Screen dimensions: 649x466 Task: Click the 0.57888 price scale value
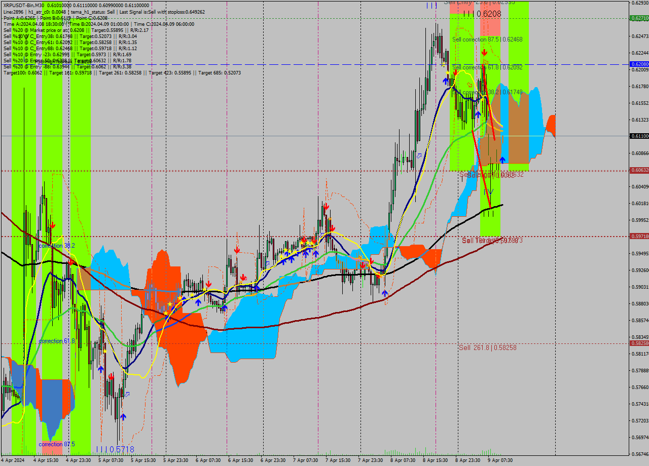click(640, 370)
